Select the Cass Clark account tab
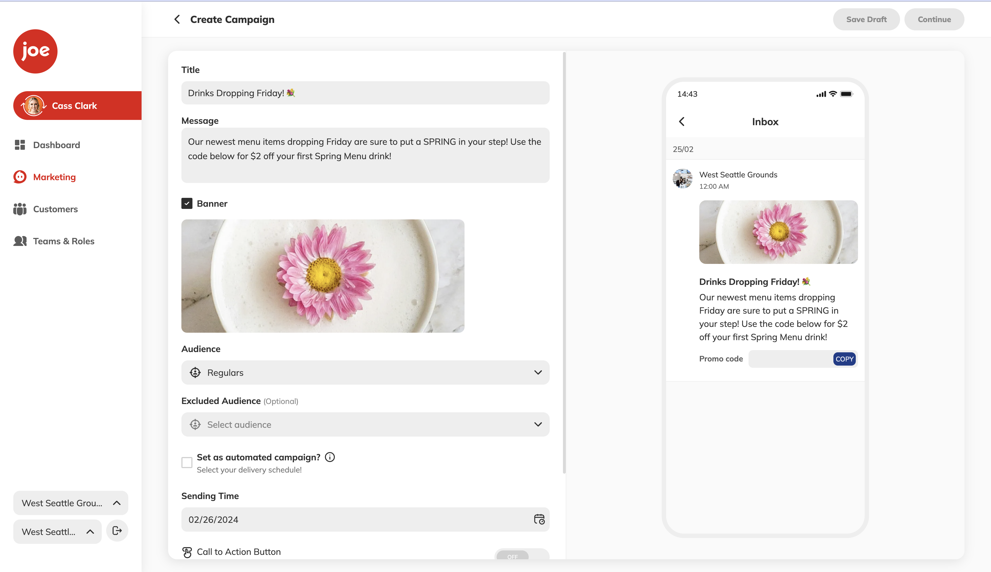Viewport: 991px width, 572px height. pyautogui.click(x=77, y=106)
